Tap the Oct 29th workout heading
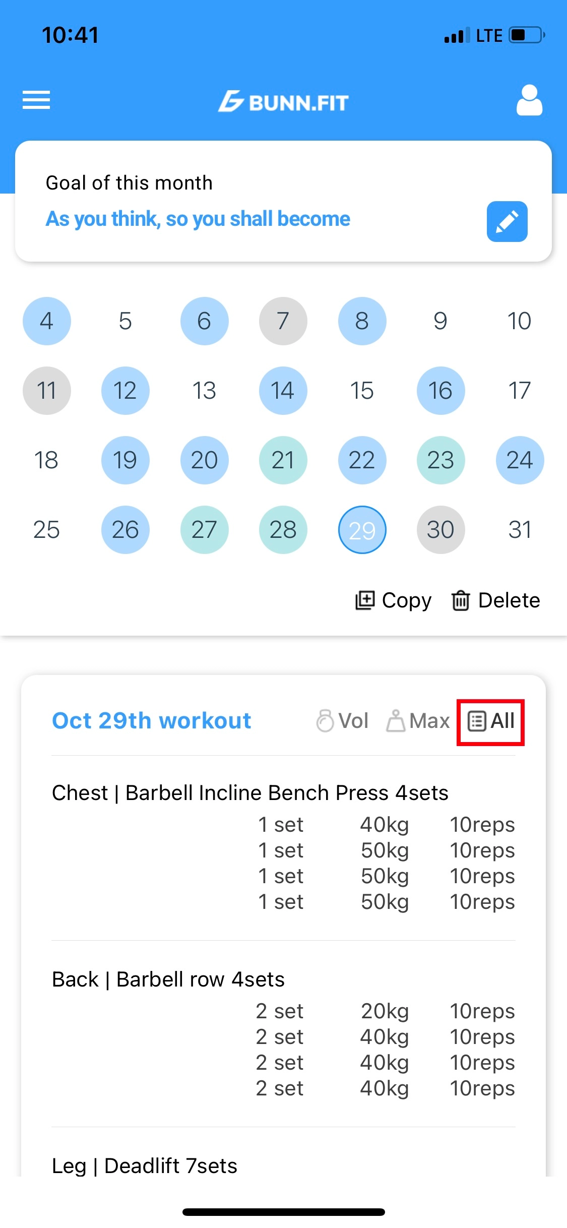Image resolution: width=567 pixels, height=1228 pixels. pyautogui.click(x=152, y=721)
